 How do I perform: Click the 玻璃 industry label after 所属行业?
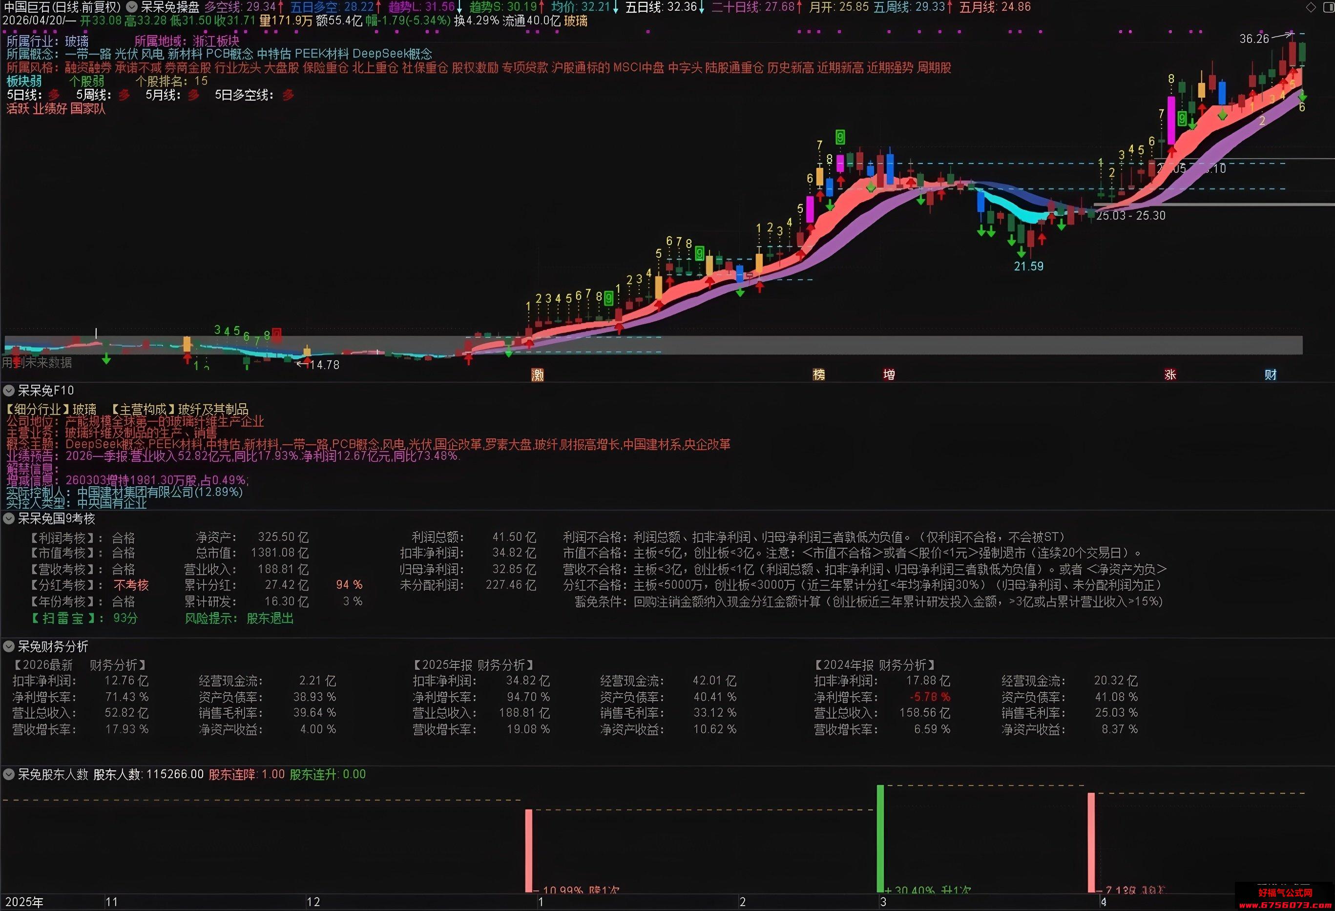point(77,41)
